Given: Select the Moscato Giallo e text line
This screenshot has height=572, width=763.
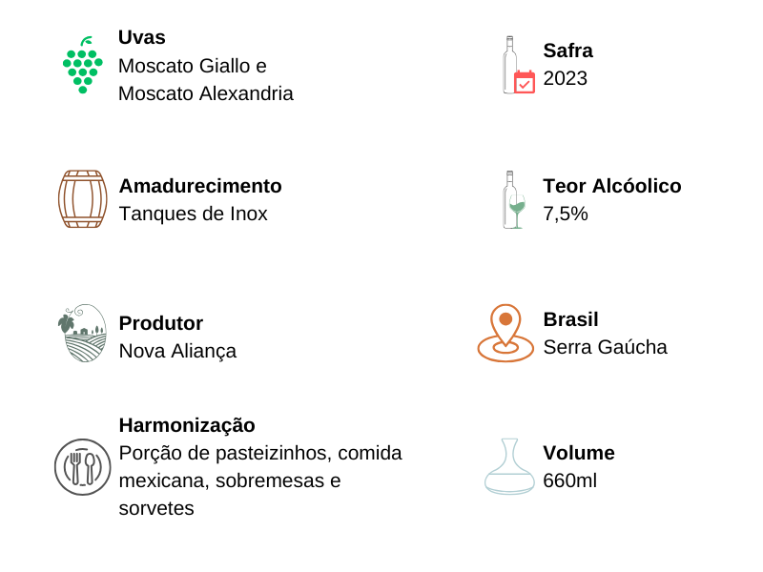Looking at the screenshot, I should (x=193, y=66).
